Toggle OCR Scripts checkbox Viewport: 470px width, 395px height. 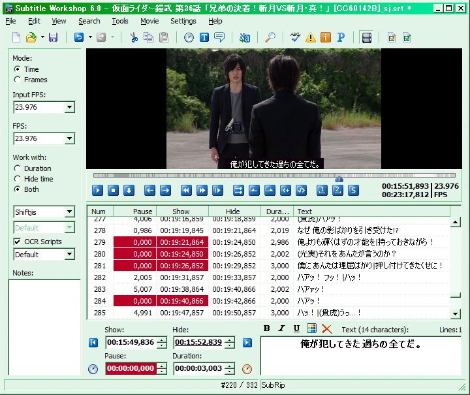[x=18, y=242]
